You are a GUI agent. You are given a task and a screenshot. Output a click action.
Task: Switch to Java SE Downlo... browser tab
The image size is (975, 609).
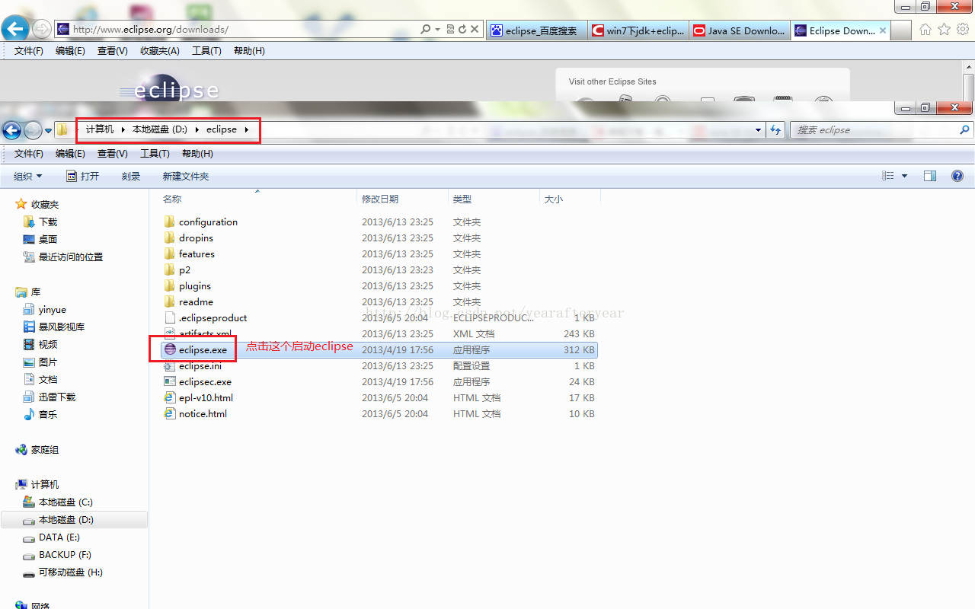(740, 30)
